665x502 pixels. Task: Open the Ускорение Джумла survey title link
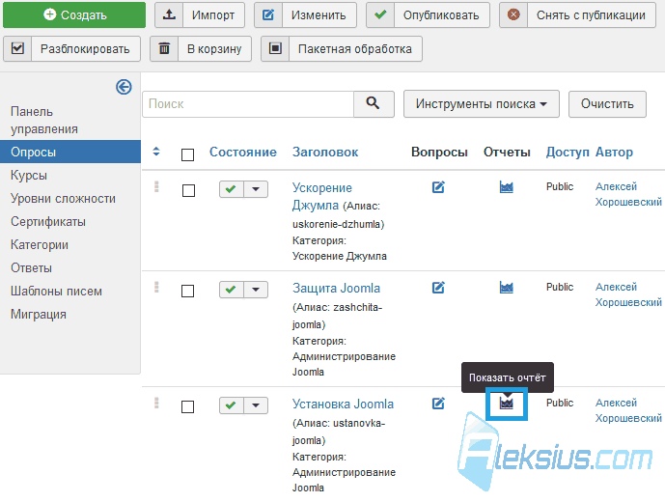click(x=322, y=196)
